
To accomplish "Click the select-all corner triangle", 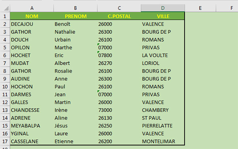I will (6, 8).
